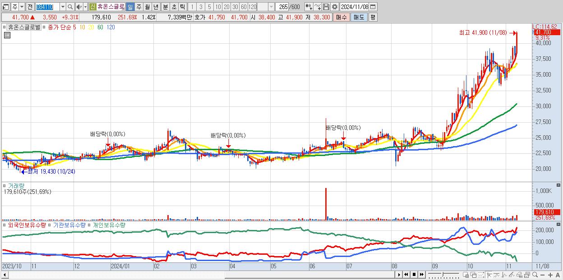Viewport: 563px width, 280px height.
Task: Click the speaker sound icon
Action: [78, 7]
